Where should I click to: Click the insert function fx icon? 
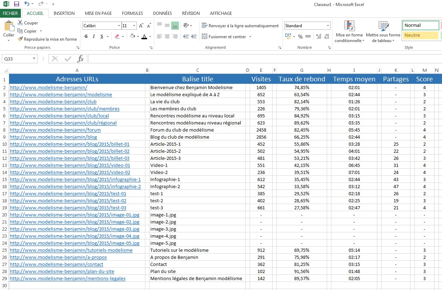[x=81, y=59]
